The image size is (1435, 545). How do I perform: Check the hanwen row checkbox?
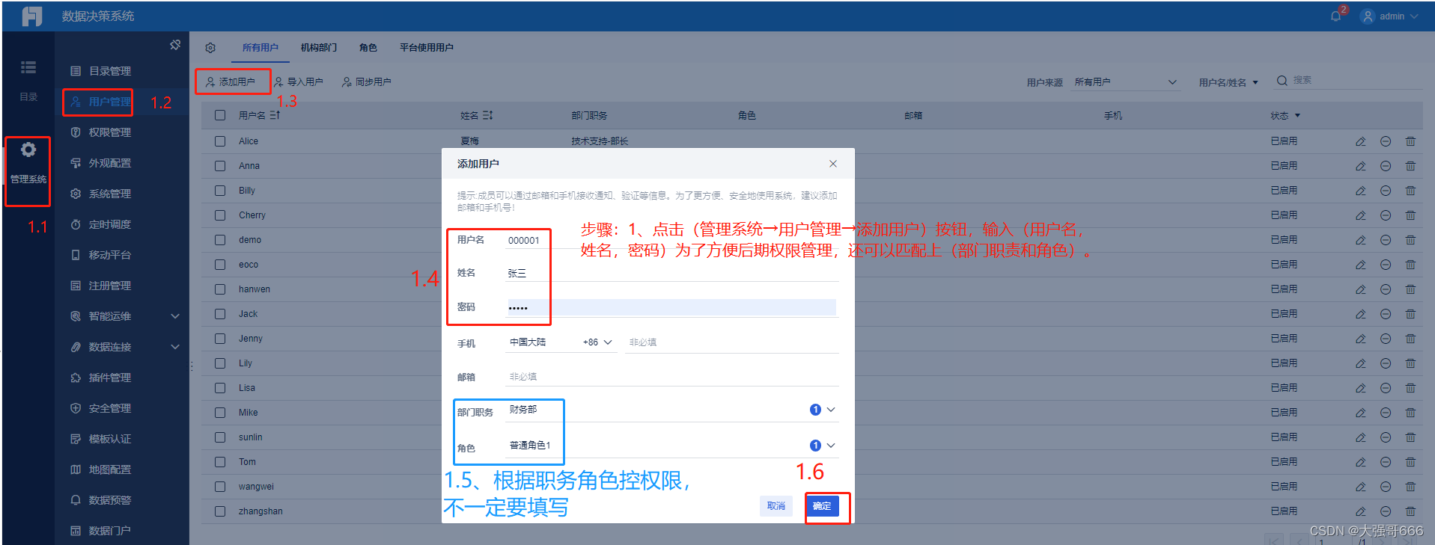coord(220,289)
